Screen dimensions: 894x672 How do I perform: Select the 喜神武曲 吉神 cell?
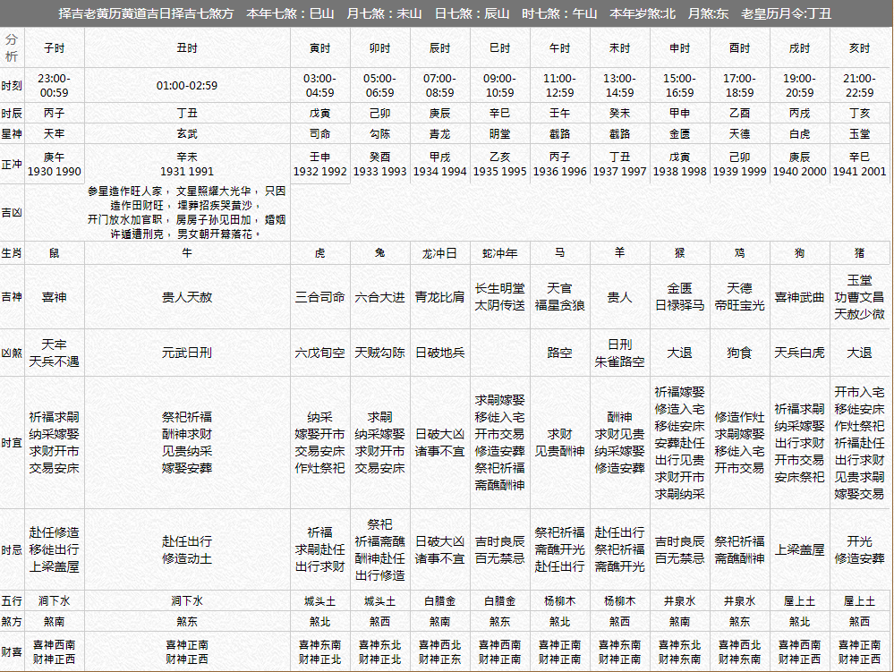click(x=799, y=297)
